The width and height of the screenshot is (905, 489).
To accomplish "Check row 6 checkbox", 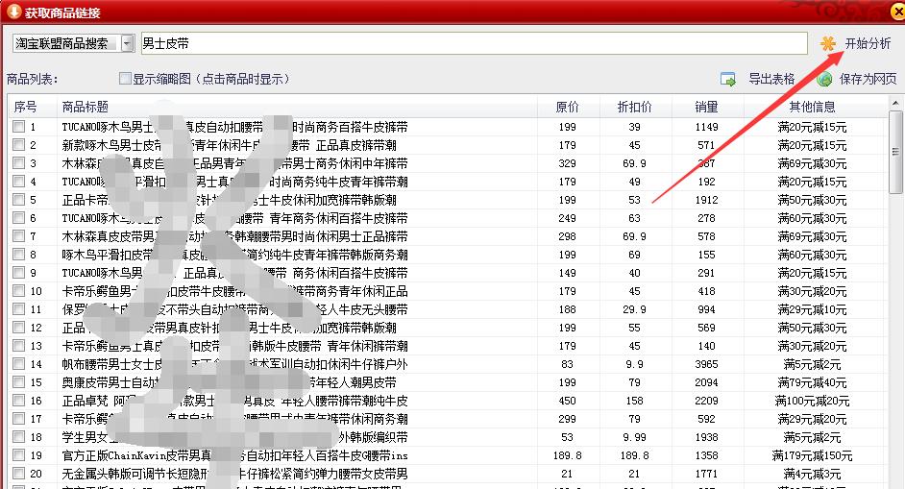I will pos(19,218).
